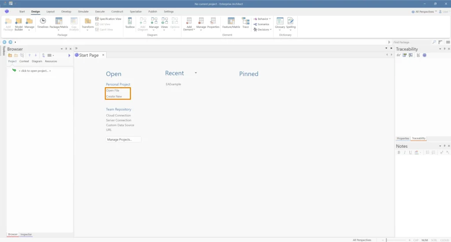Click the zoom in plus button in status bar
Image resolution: width=451 pixels, height=242 pixels.
click(x=410, y=240)
